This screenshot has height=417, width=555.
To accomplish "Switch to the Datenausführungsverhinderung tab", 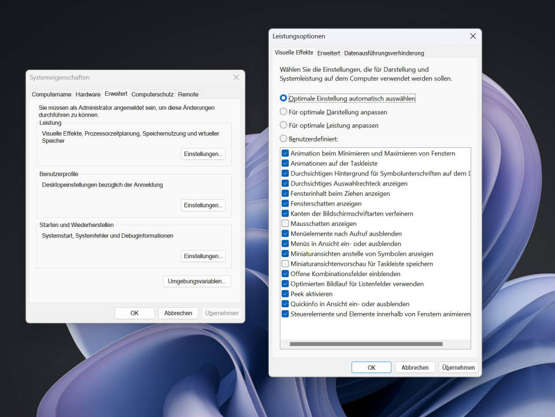I will pyautogui.click(x=383, y=53).
